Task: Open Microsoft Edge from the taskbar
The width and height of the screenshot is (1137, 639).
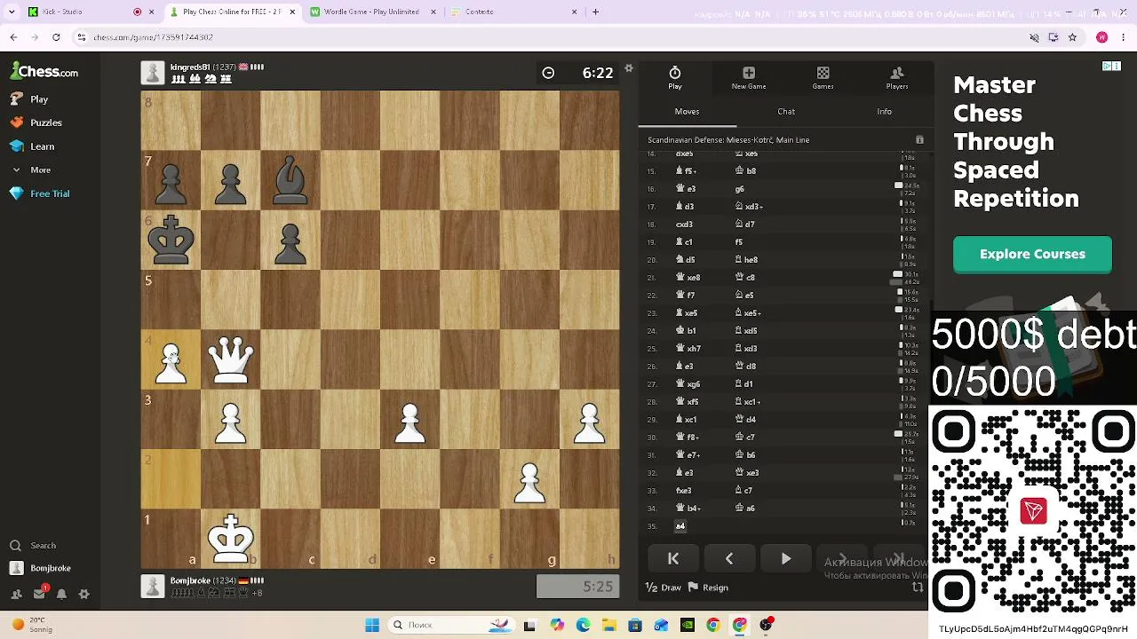Action: tap(583, 625)
